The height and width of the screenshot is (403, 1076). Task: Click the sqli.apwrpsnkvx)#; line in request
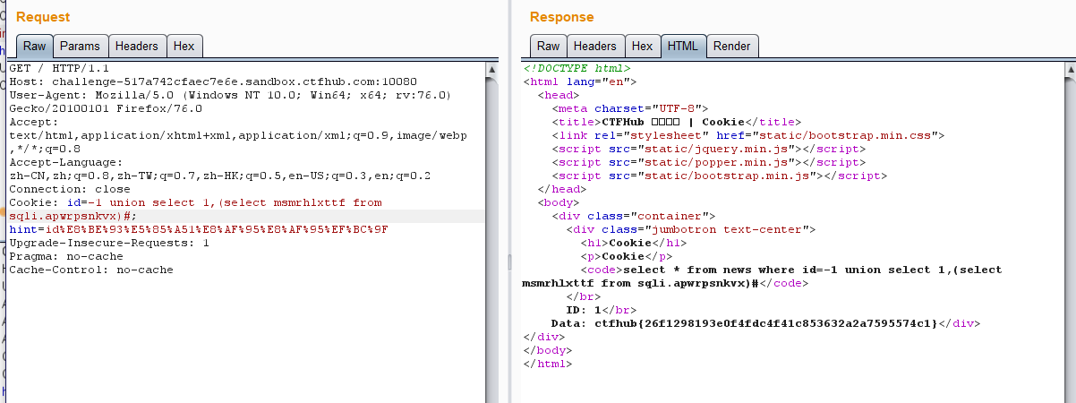pyautogui.click(x=73, y=216)
